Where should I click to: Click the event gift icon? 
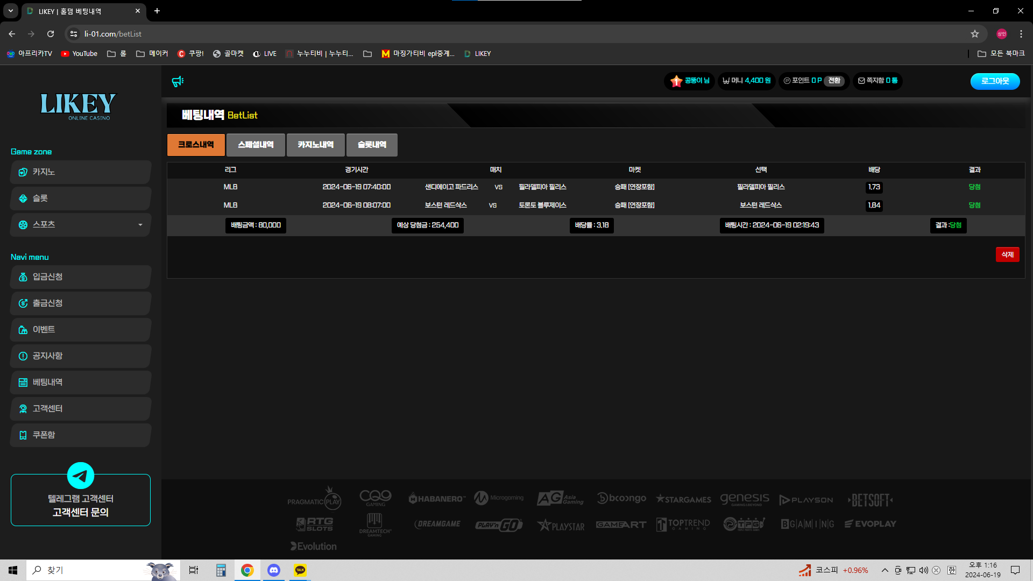(x=23, y=330)
